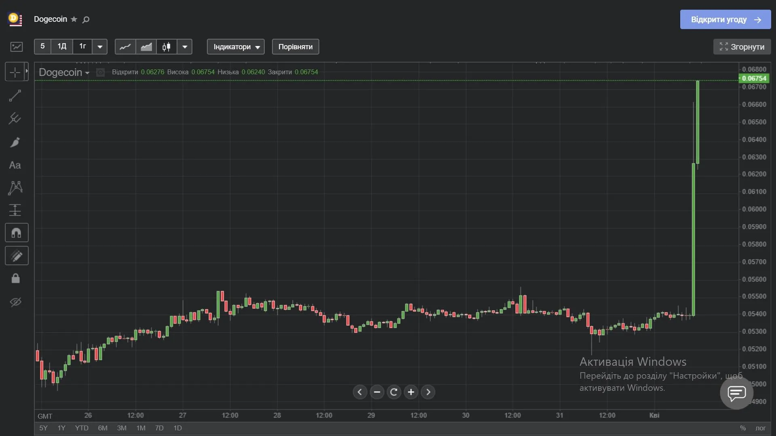The width and height of the screenshot is (776, 436).
Task: Open the Індикатори indicators dropdown
Action: coord(236,47)
